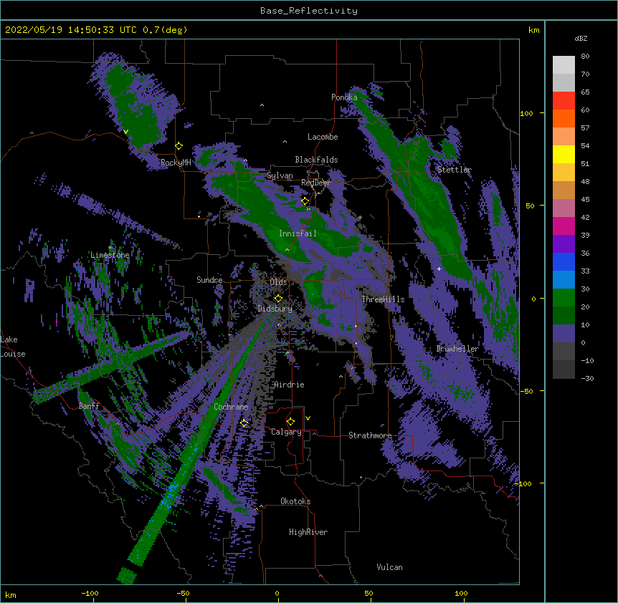Screen dimensions: 618x603
Task: Pick the violet 0-10 dBZ legend swatch
Action: [x=564, y=334]
